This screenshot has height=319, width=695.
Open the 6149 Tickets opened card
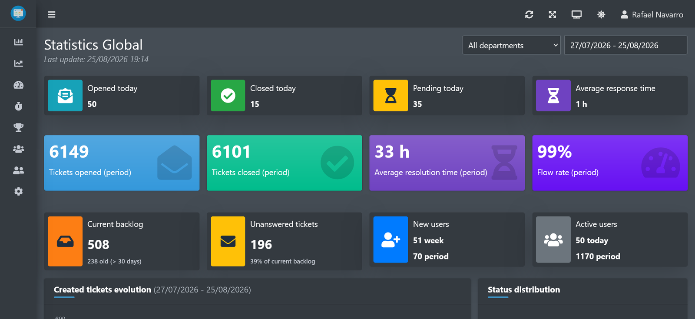[x=122, y=163]
